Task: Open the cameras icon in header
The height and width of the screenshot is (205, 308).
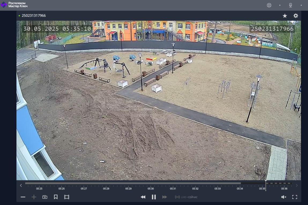Action: pos(290,5)
